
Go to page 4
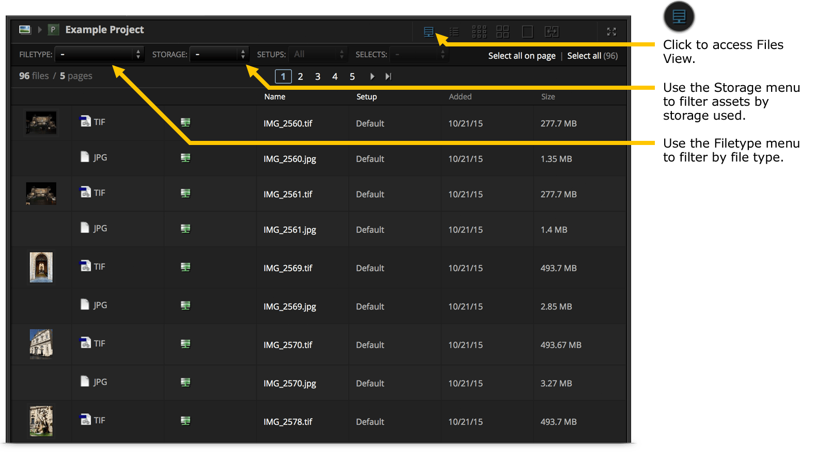(335, 76)
